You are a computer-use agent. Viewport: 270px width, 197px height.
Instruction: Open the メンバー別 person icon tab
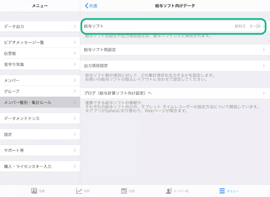169,191
